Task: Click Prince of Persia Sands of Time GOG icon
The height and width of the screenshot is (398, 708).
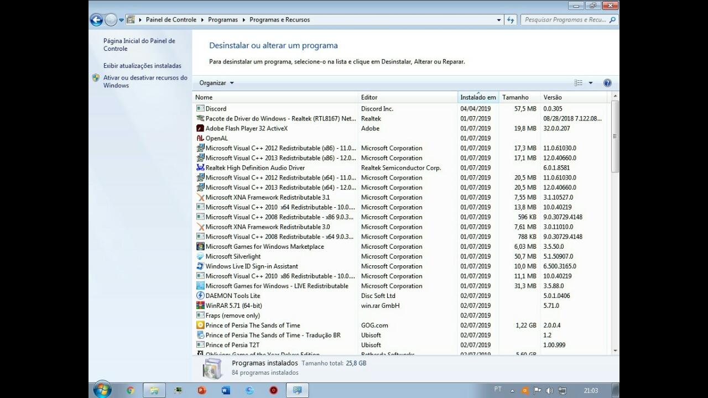Action: tap(200, 326)
